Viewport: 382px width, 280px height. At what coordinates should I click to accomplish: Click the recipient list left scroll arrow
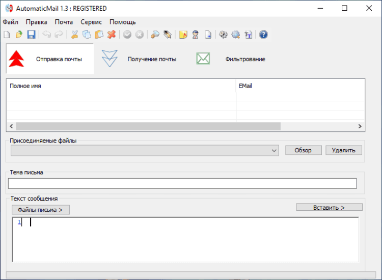tap(11, 126)
